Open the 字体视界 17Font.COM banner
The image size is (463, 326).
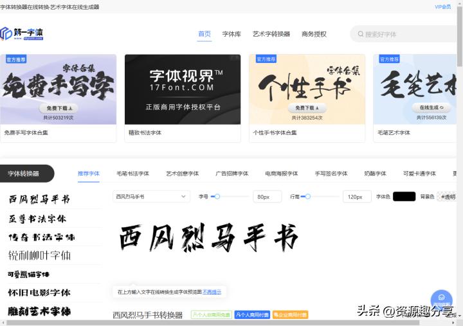coord(183,89)
